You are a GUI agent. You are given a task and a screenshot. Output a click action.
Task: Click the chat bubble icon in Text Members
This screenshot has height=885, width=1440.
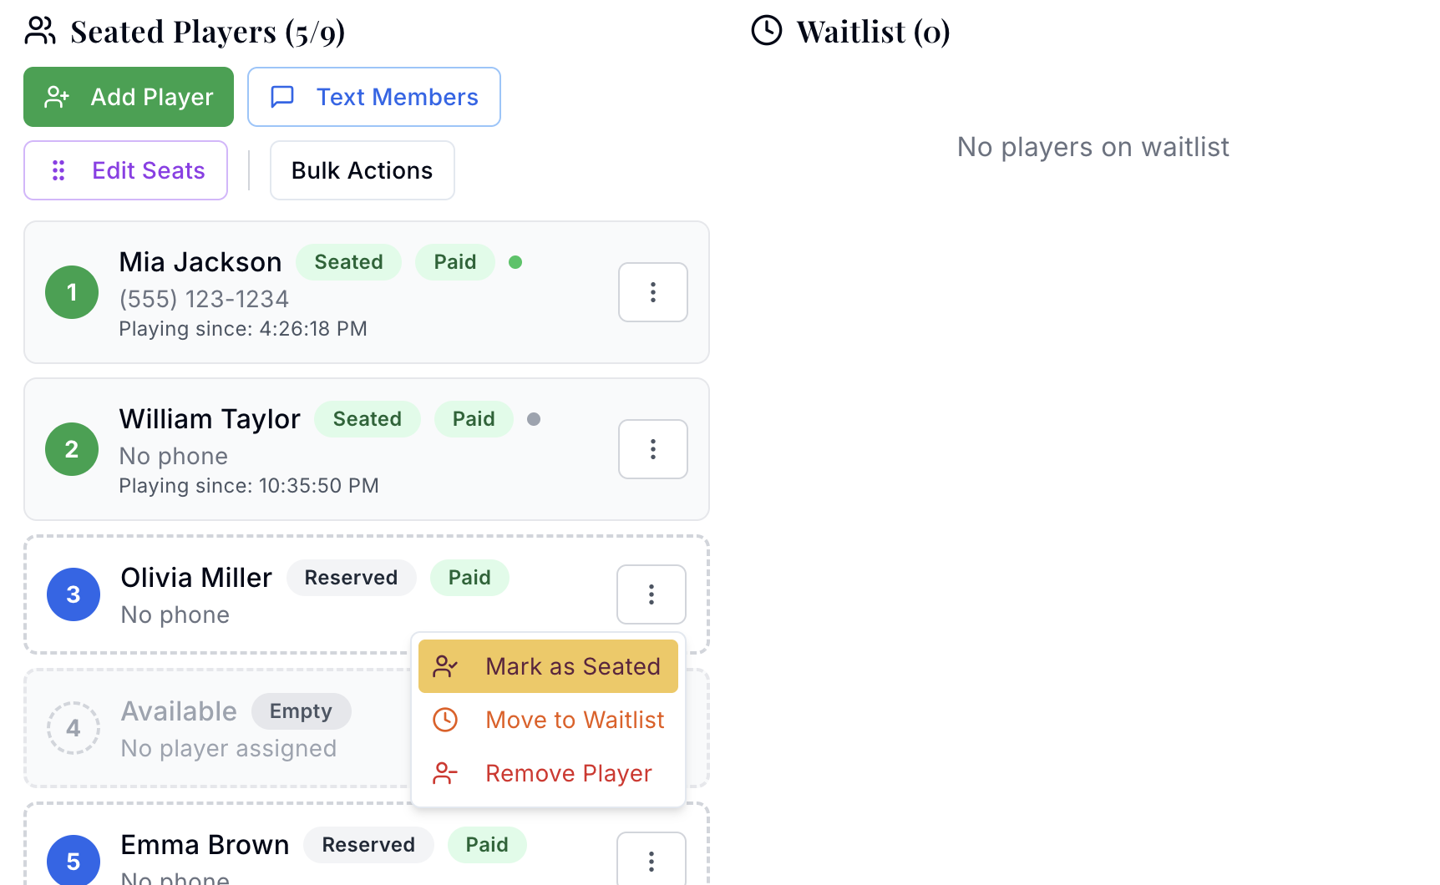coord(282,97)
